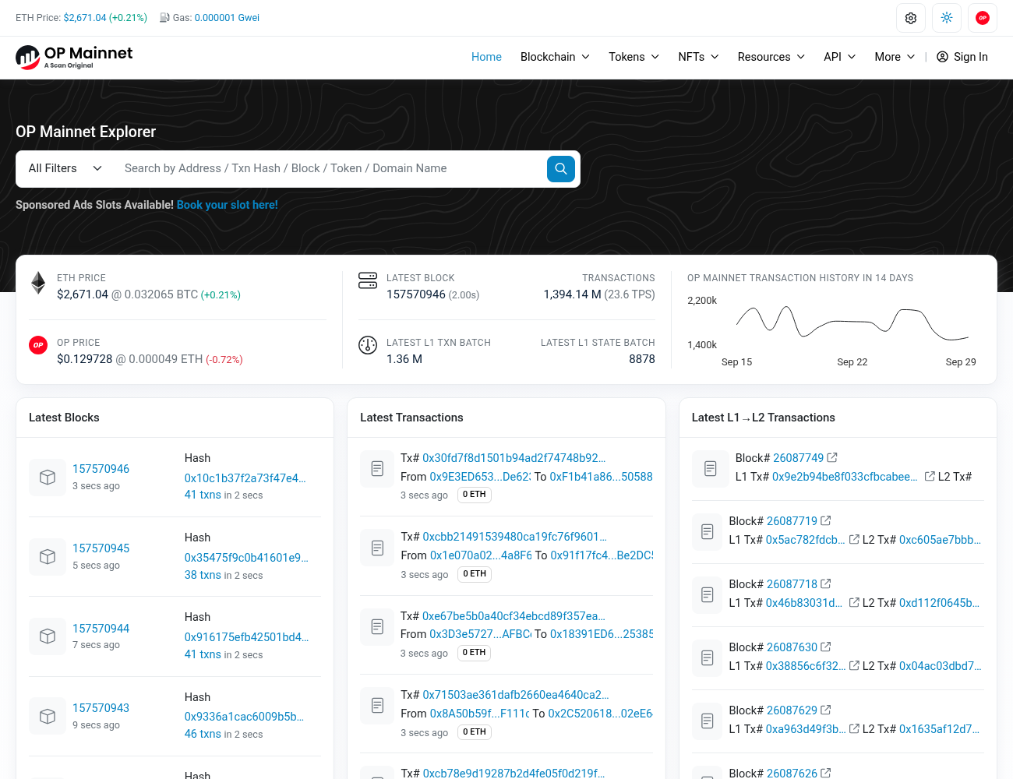Open block 157570945
This screenshot has width=1013, height=779.
pos(101,548)
